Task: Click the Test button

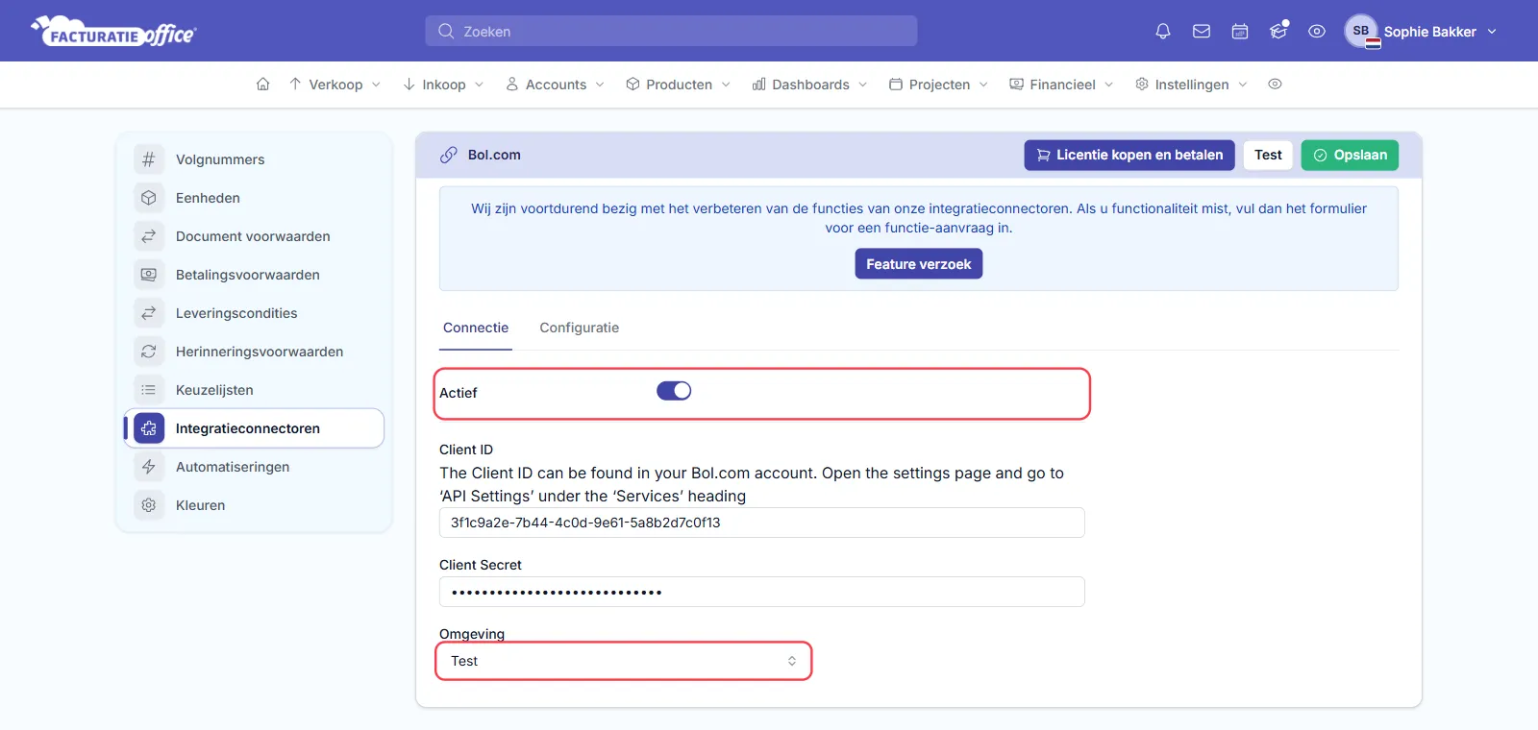Action: click(1268, 155)
